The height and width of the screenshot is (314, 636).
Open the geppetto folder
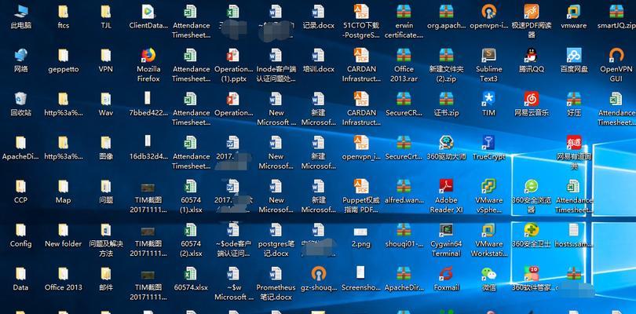64,60
